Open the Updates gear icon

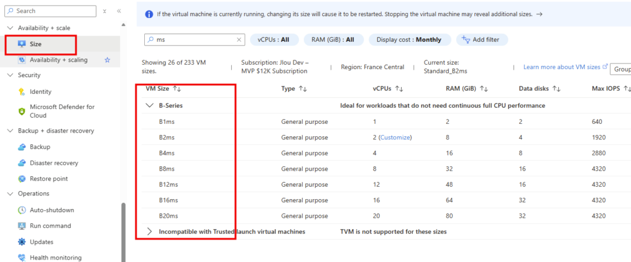point(22,242)
